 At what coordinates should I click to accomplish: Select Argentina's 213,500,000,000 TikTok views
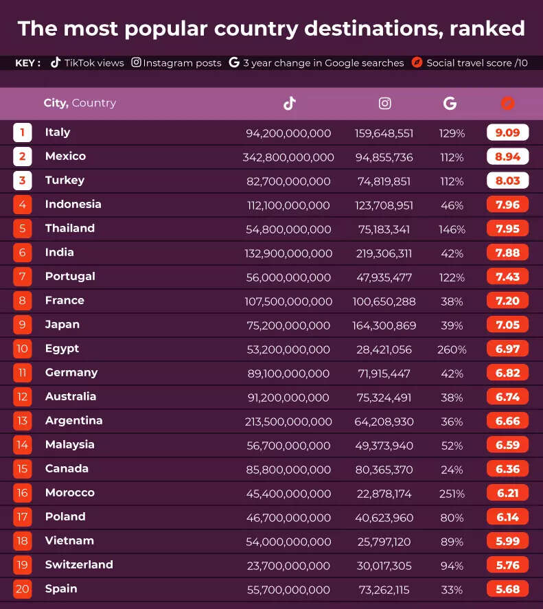(x=288, y=422)
